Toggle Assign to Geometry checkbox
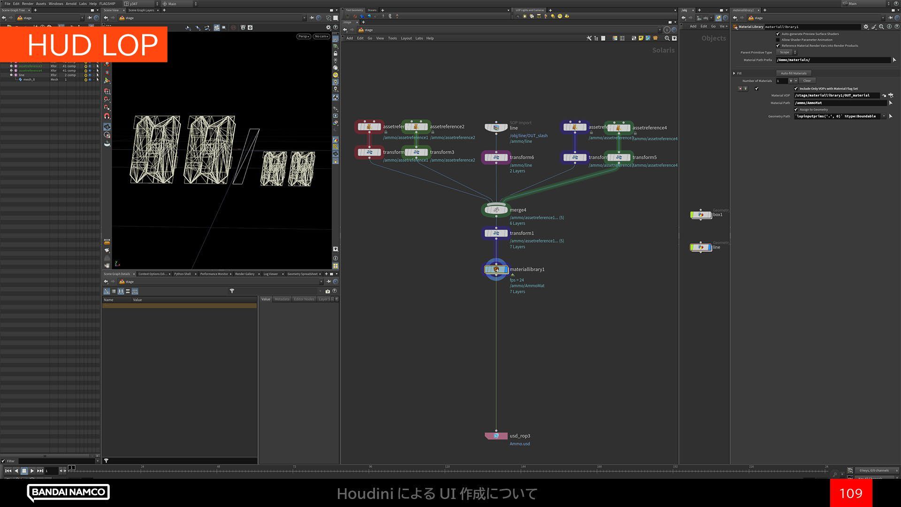The image size is (901, 507). pos(796,109)
